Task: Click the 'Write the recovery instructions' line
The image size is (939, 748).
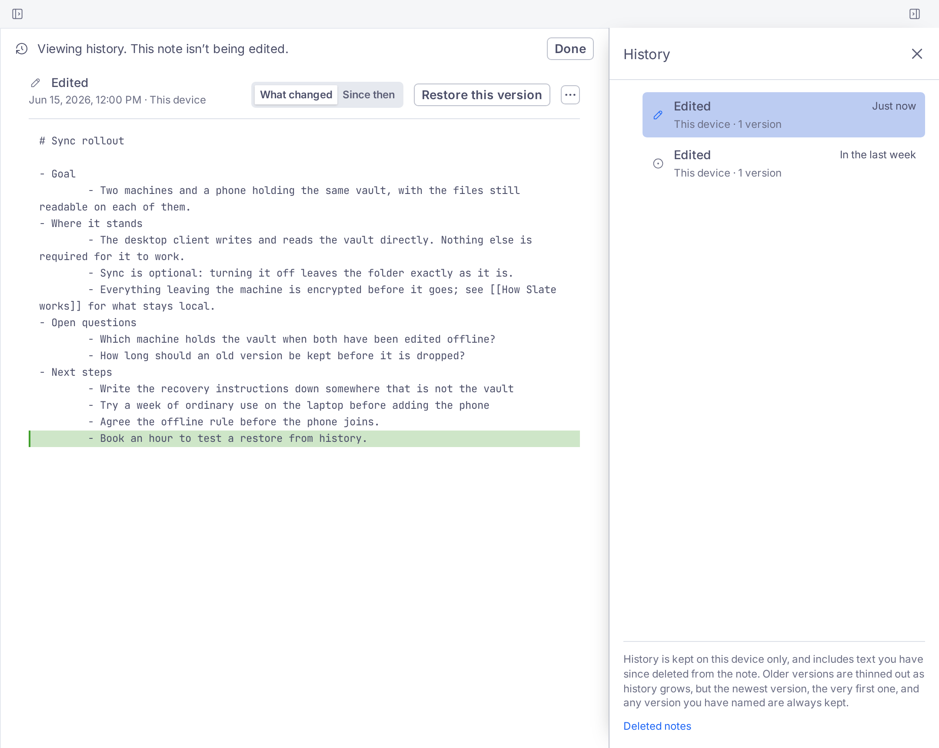Action: coord(301,389)
